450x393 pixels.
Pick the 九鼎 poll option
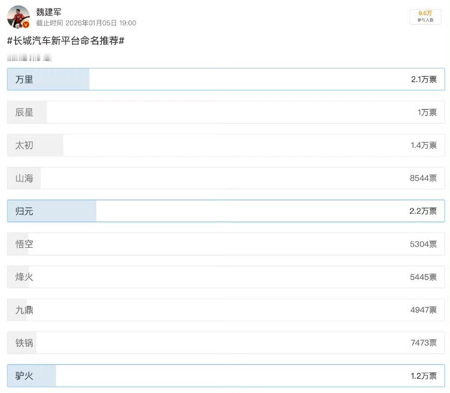pos(226,310)
